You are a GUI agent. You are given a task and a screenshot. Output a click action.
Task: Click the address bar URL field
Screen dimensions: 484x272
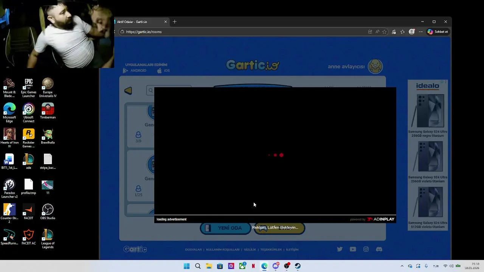242,32
